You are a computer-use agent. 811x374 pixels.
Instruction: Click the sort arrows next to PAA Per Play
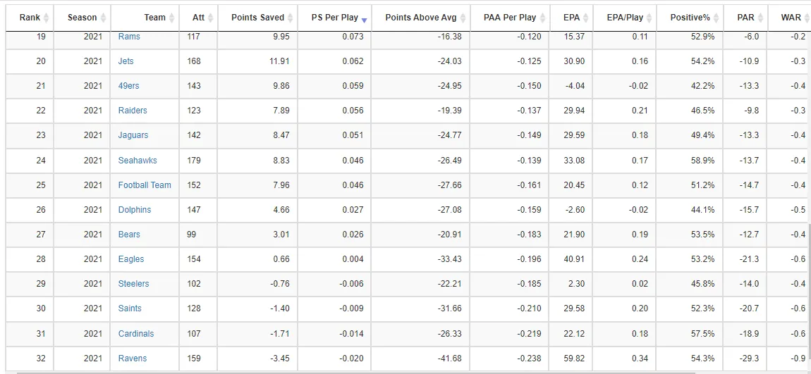(x=542, y=18)
